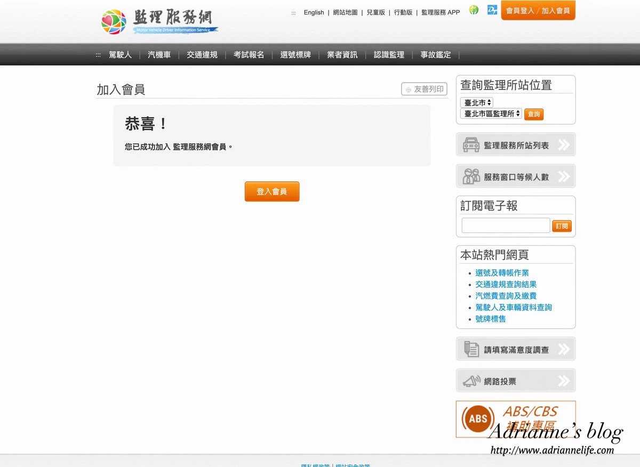640x467 pixels.
Task: Click the 會員登入 / 加入會員 button
Action: pyautogui.click(x=538, y=11)
